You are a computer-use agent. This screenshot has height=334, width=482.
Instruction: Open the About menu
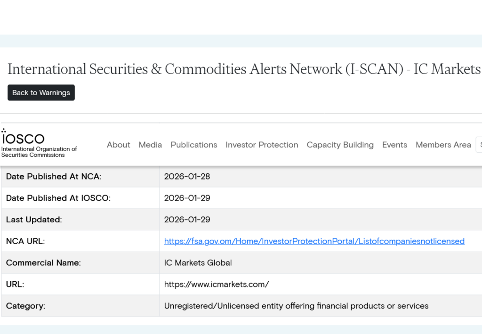coord(118,145)
